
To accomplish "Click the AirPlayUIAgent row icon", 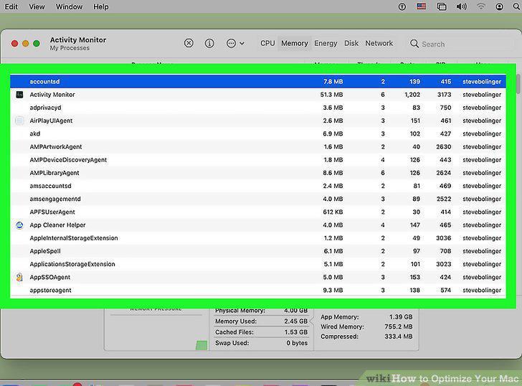I will click(19, 121).
